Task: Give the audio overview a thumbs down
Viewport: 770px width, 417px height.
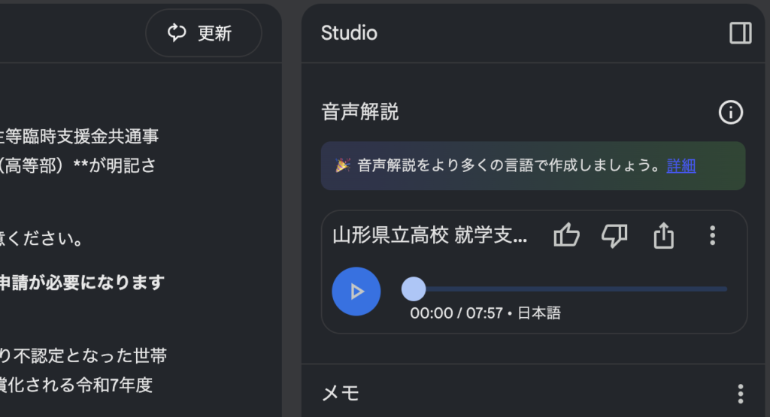Action: (614, 235)
